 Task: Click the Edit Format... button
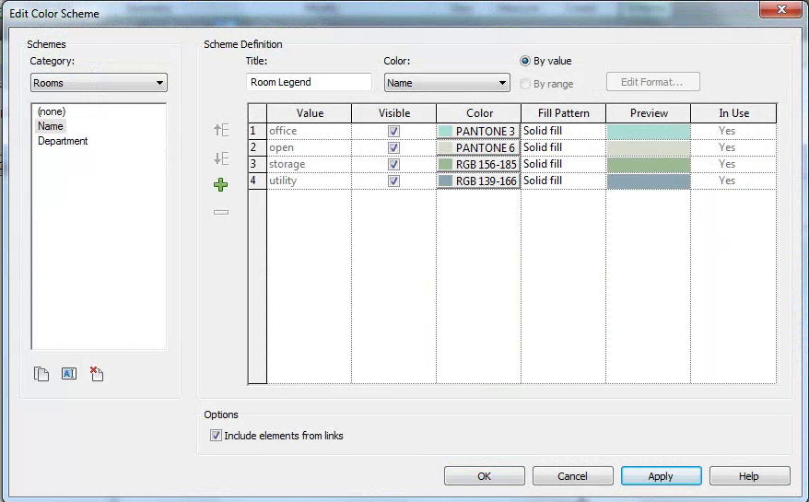coord(652,82)
